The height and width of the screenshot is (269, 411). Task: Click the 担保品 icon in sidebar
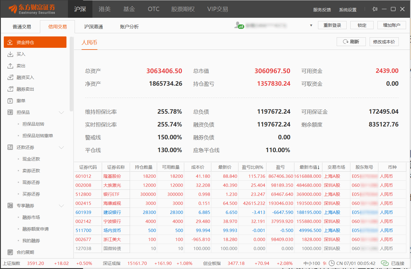coord(10,112)
